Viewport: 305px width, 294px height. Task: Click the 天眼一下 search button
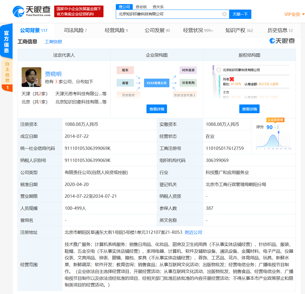(x=240, y=14)
